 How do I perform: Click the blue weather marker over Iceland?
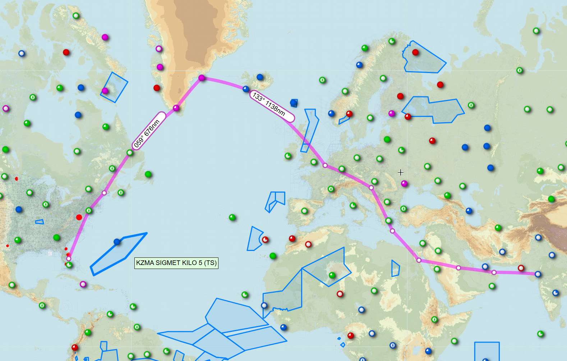tap(260, 77)
